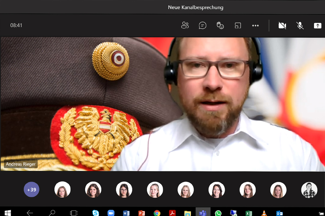Select the participant avatar wearing glasses
The height and width of the screenshot is (216, 325).
coord(124,190)
